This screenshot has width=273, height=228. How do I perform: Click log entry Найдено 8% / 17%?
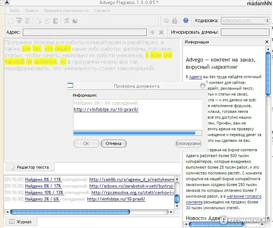[43, 186]
